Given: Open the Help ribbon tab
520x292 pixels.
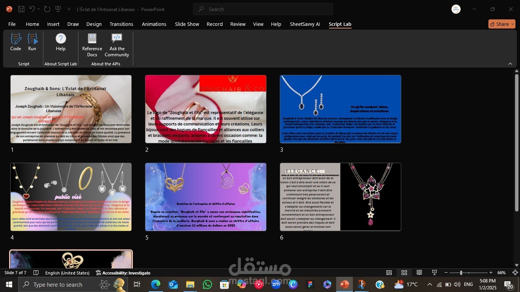Looking at the screenshot, I should (x=276, y=24).
